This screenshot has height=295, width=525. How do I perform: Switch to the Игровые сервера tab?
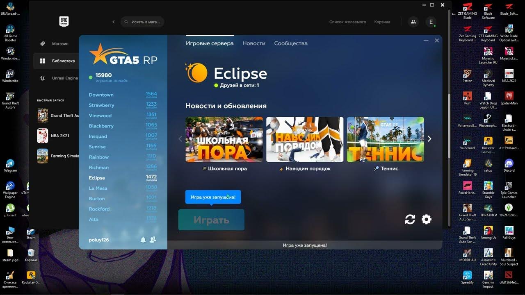tap(210, 43)
